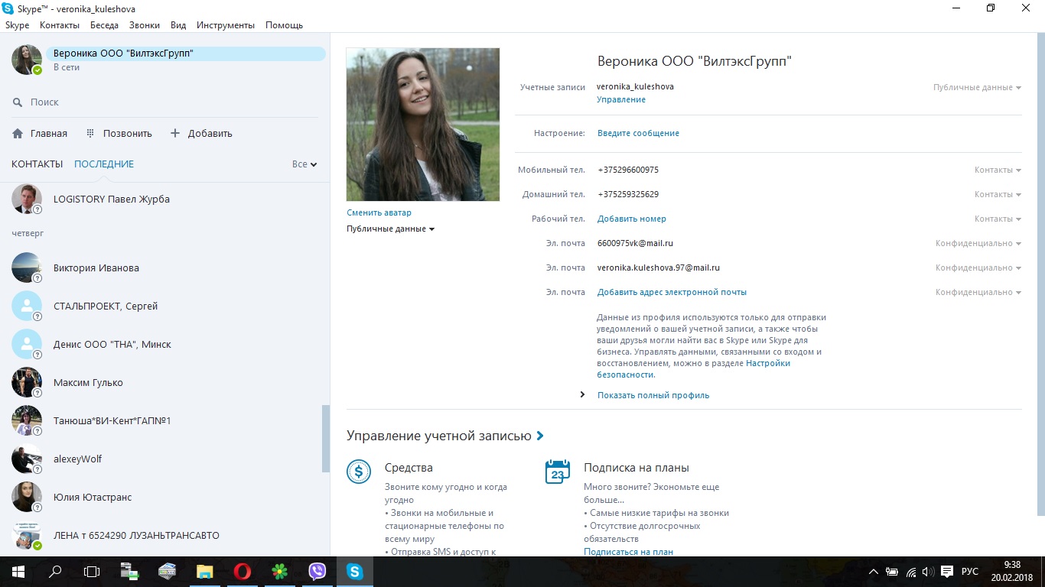Open the Все contacts filter dropdown
This screenshot has width=1045, height=587.
[304, 164]
